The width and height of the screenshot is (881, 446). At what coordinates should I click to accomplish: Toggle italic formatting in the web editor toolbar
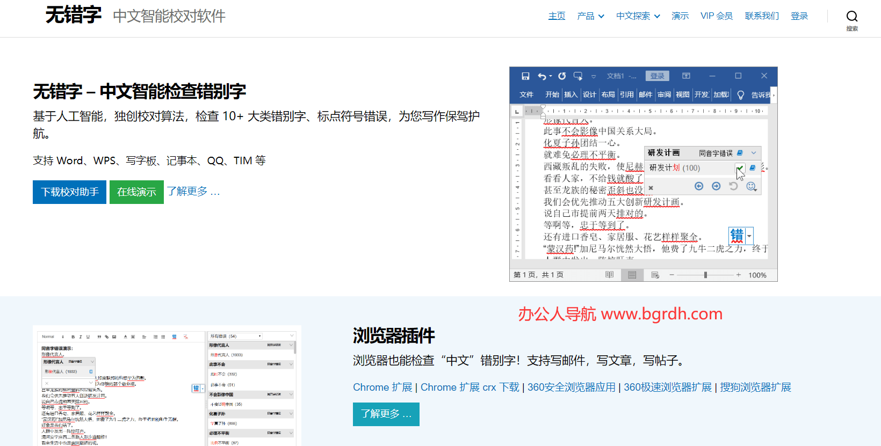click(81, 337)
